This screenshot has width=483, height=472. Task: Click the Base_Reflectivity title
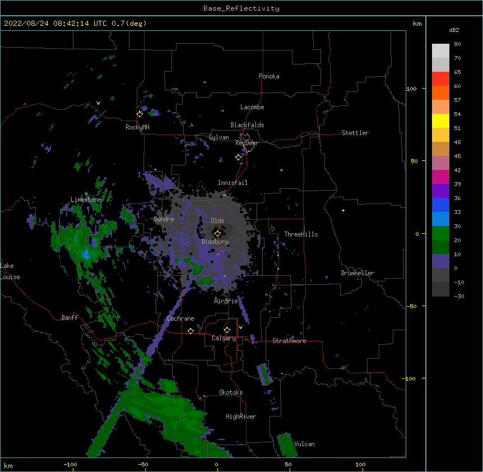(241, 8)
